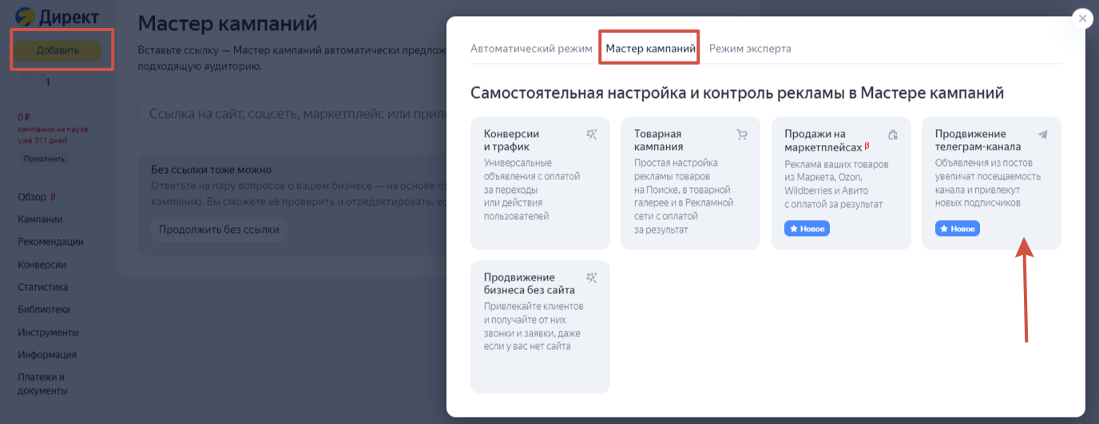The image size is (1099, 424).
Task: Go to Статистика in the sidebar
Action: pyautogui.click(x=42, y=287)
